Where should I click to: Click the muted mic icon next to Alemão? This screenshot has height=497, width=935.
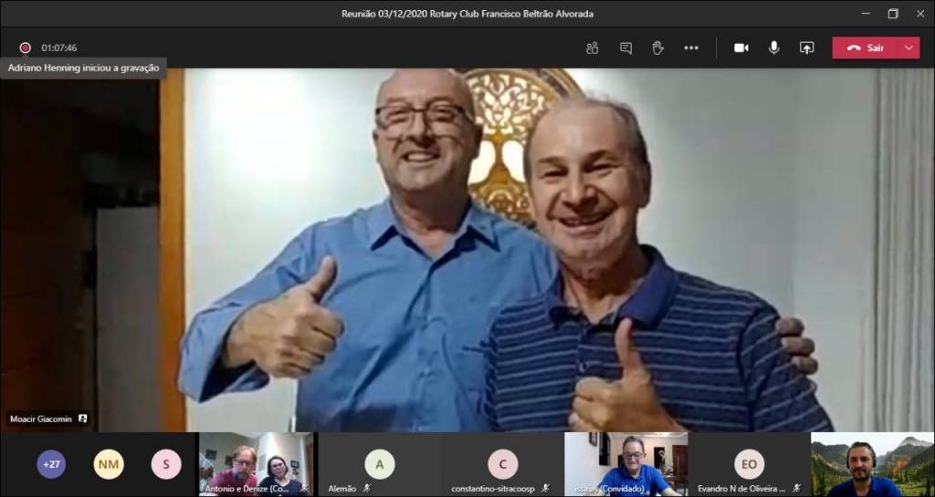point(367,489)
